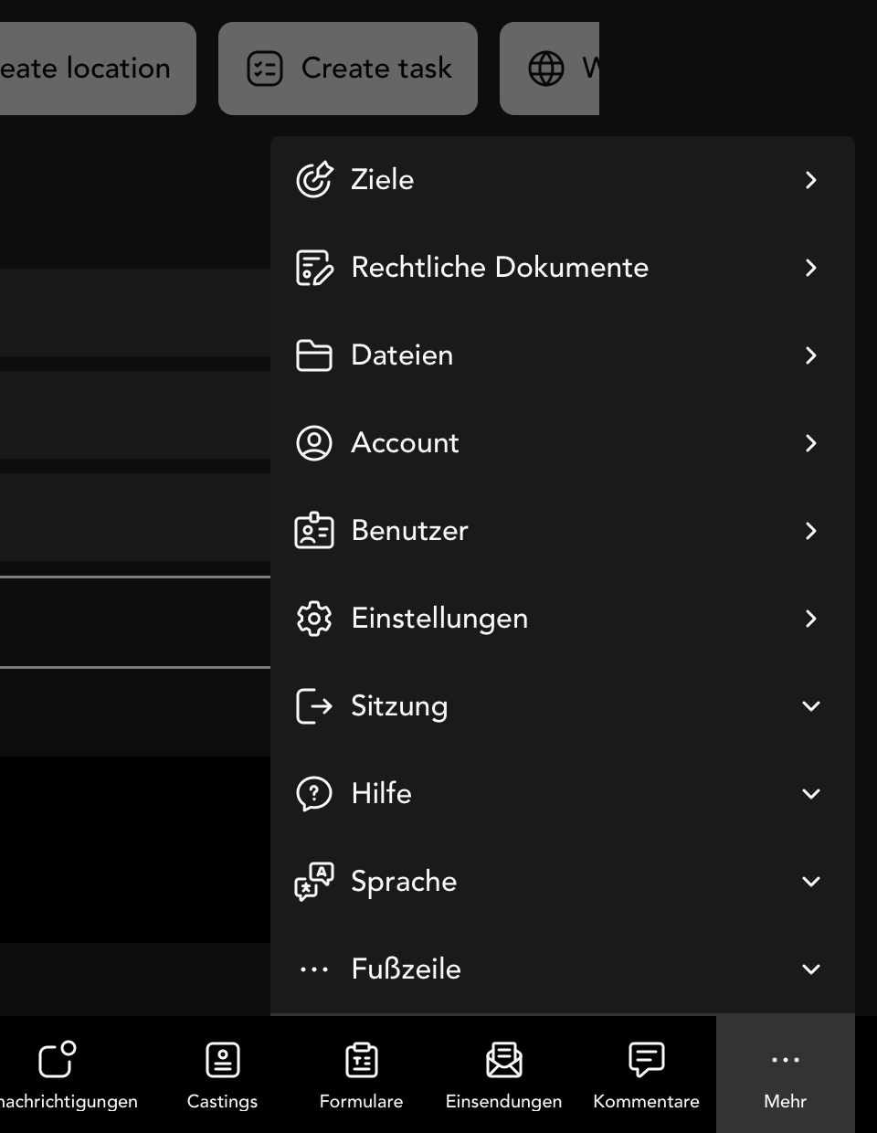Expand the Sprache section chevron

pos(811,882)
